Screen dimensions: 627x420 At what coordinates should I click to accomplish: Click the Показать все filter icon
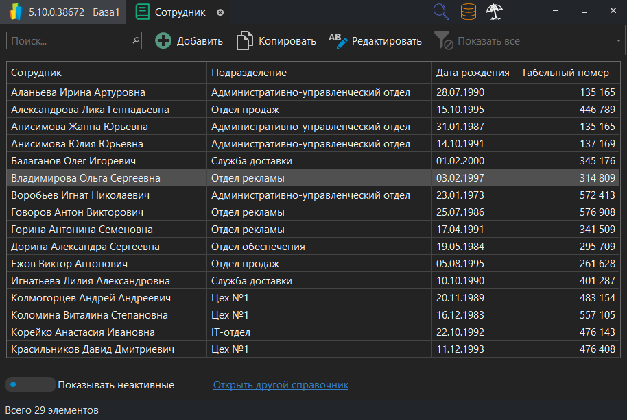click(x=444, y=41)
